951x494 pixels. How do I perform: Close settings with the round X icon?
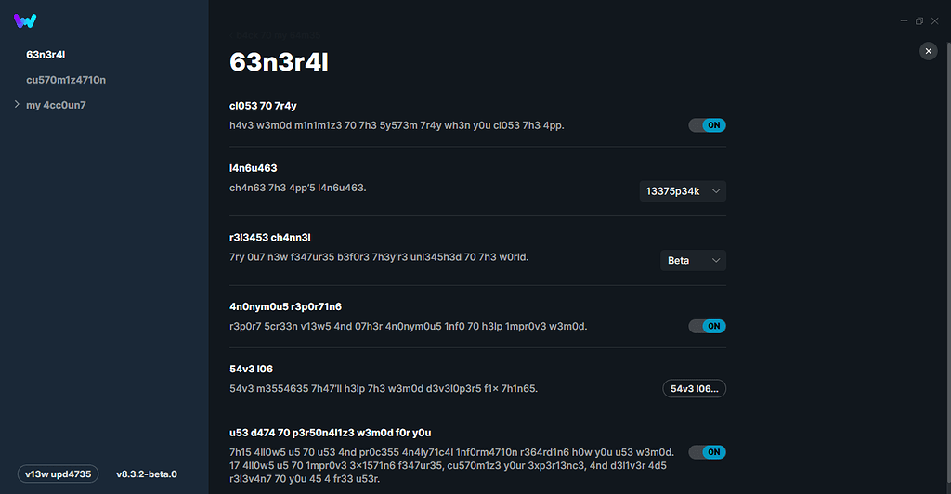928,52
